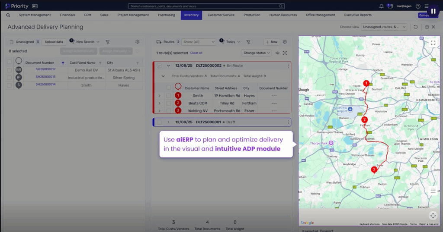Open the Choose view dropdown

tap(384, 27)
